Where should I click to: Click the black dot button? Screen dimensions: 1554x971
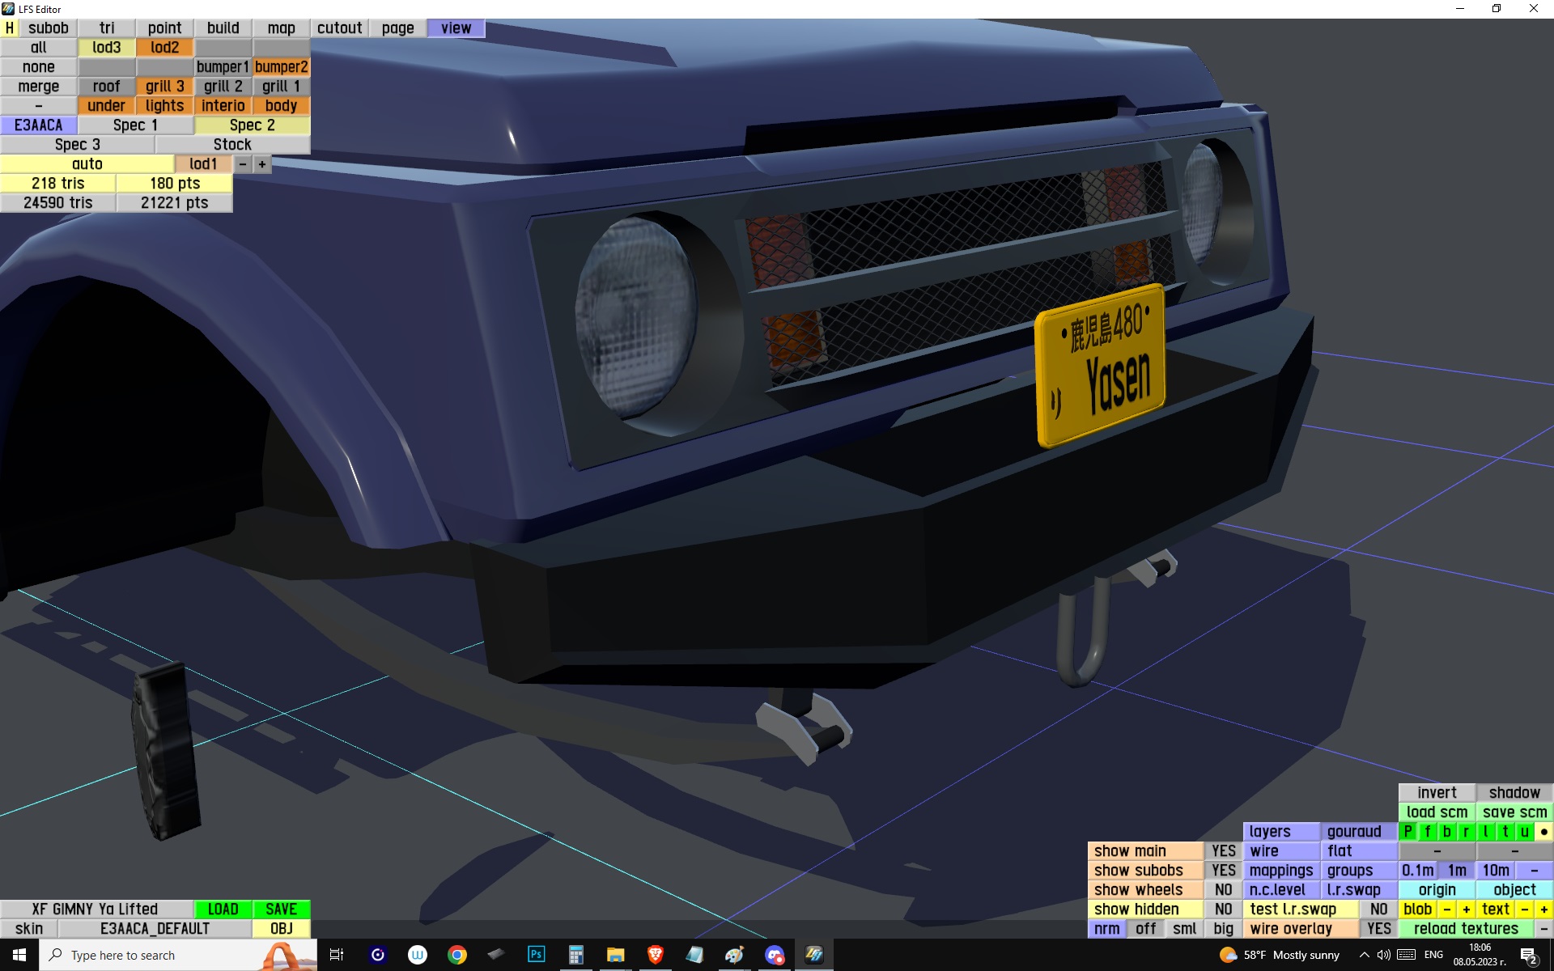coord(1543,831)
